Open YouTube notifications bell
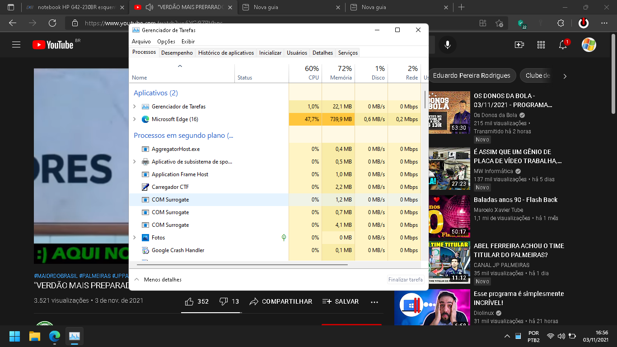This screenshot has width=617, height=347. tap(563, 44)
